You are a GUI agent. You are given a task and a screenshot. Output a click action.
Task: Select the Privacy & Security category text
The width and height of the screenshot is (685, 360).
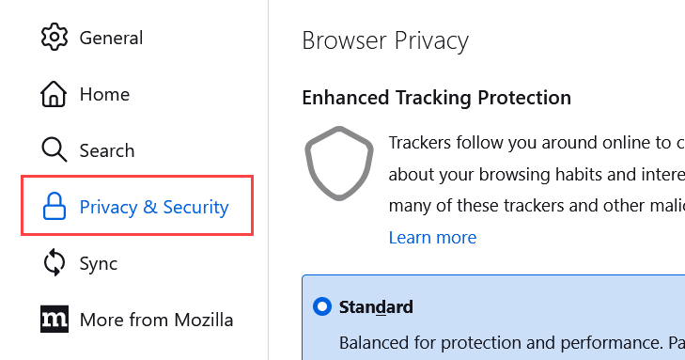[x=154, y=207]
